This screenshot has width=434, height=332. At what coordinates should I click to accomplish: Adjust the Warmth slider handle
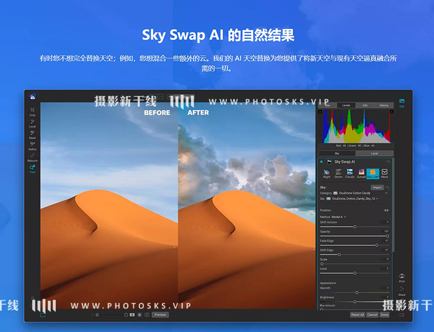point(357,292)
